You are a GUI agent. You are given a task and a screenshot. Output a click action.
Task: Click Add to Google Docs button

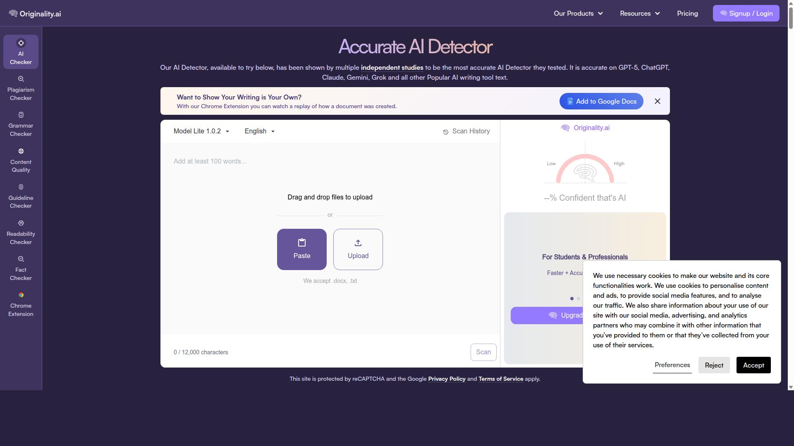click(601, 101)
